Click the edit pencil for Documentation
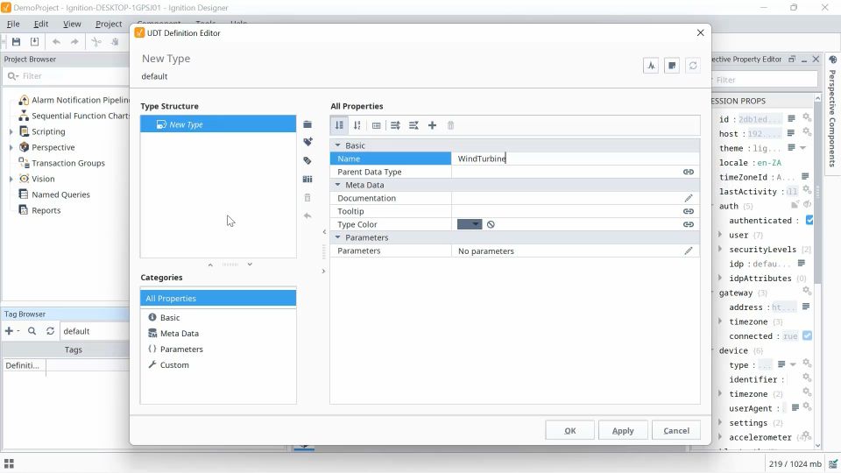 689,198
